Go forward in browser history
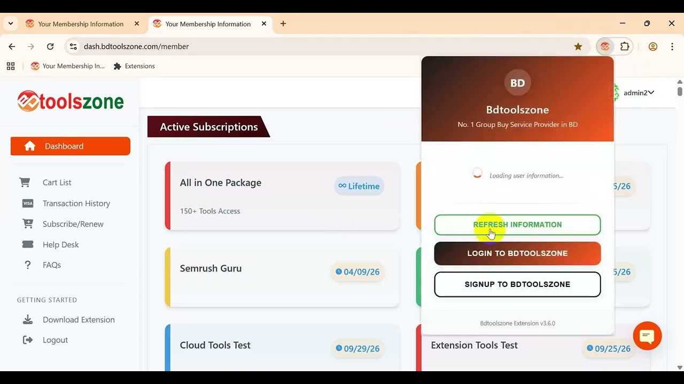684x384 pixels. tap(31, 46)
